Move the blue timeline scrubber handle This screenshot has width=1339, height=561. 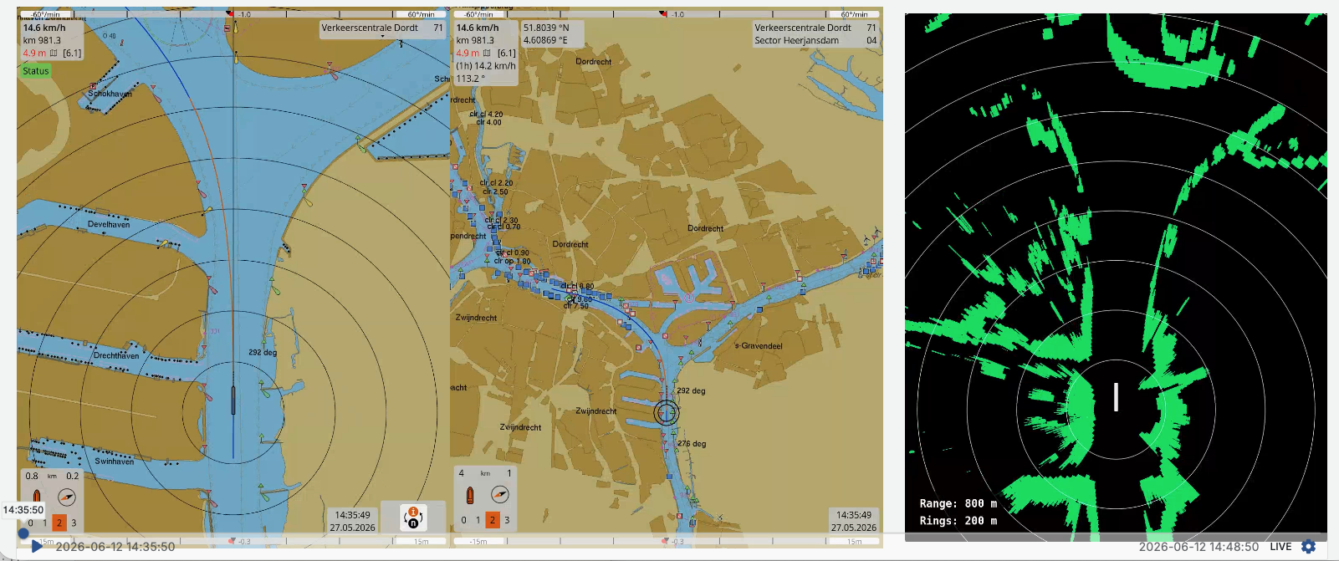click(23, 533)
